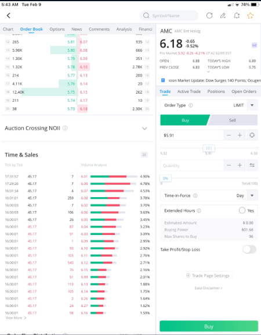Click the 17:31:57 time and sales row

tap(39, 176)
